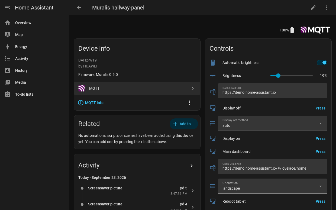Click Press for Main dashboard
Screen dimensions: 336x210
pos(321,151)
